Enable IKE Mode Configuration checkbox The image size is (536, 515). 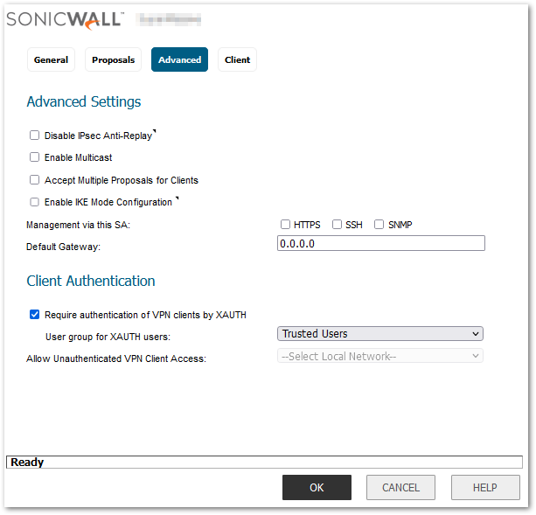pyautogui.click(x=35, y=202)
